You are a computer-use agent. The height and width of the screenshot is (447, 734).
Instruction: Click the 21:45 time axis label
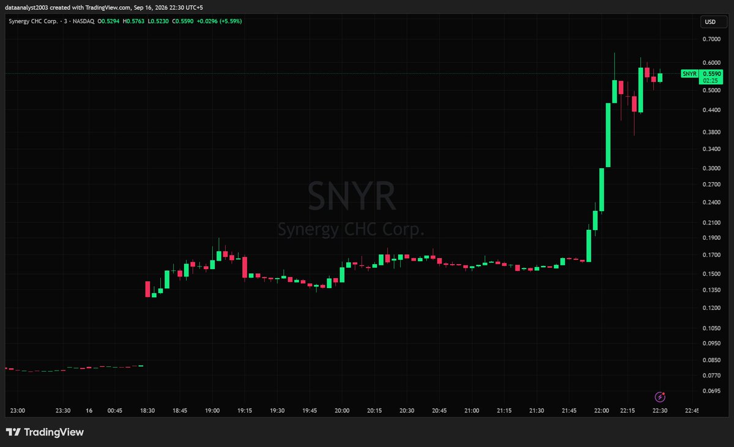(x=569, y=410)
